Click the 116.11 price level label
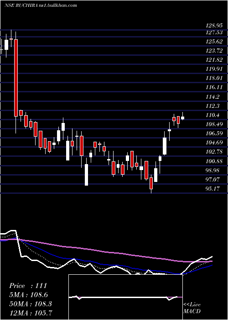 click(214, 87)
